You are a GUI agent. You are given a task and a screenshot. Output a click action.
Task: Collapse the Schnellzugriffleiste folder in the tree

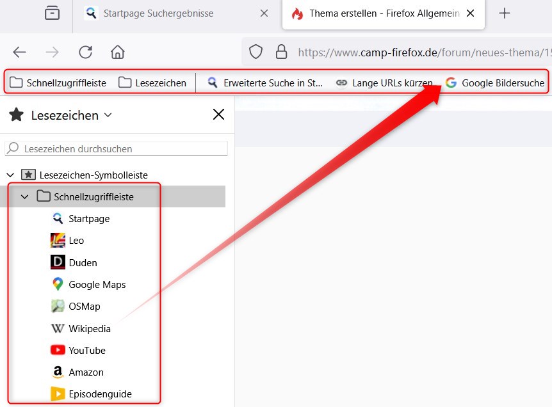coord(25,196)
